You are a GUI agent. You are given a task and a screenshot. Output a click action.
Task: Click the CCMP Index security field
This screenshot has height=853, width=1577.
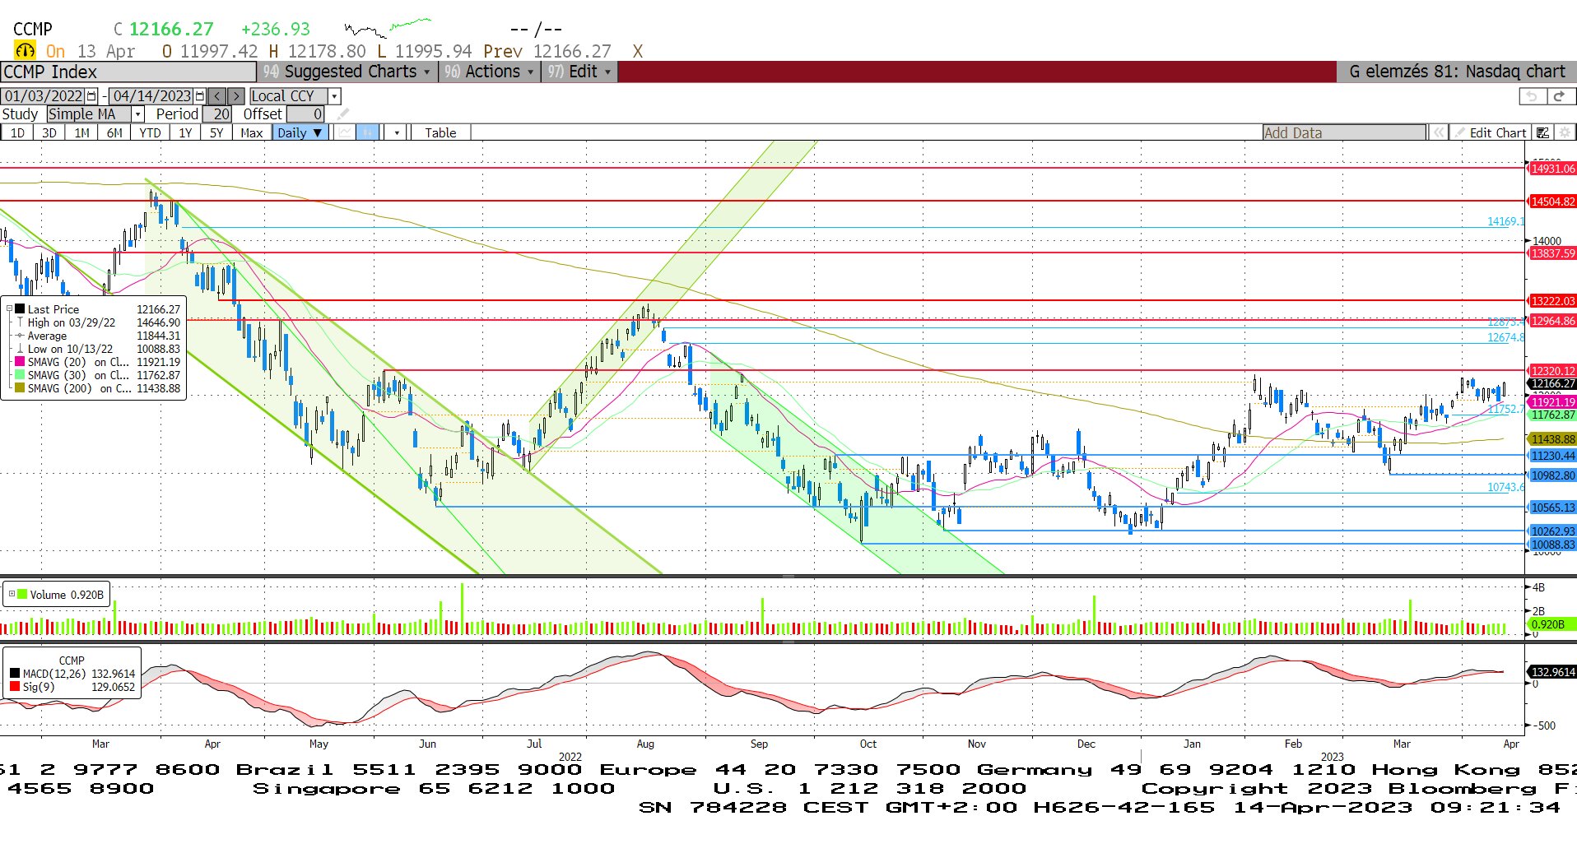click(x=128, y=72)
